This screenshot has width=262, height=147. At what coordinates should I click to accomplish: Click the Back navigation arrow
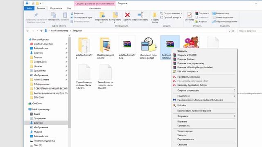pos(27,31)
